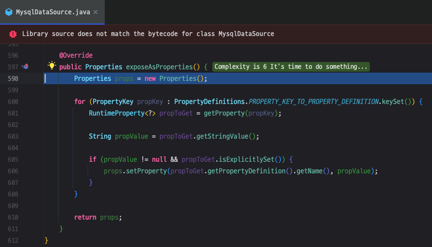Click the yellow lightbulb quick-fix icon
The height and width of the screenshot is (247, 432).
51,66
